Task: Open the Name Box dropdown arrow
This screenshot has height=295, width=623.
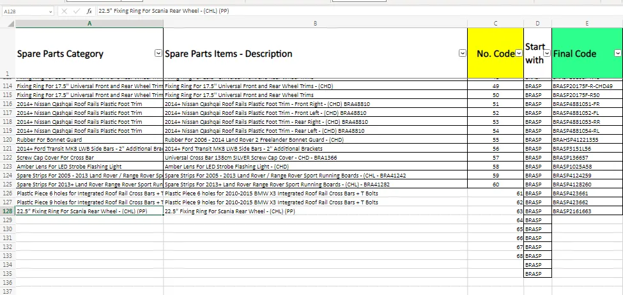Action: pos(50,12)
